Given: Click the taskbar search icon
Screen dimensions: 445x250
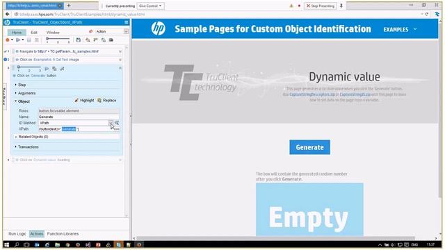Looking at the screenshot, I should tap(17, 244).
